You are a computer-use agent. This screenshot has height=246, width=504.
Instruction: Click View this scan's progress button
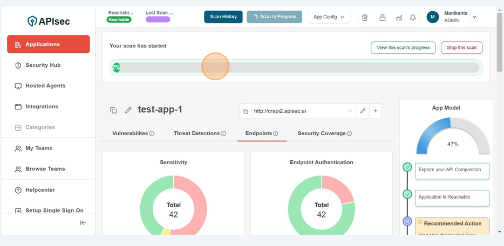pyautogui.click(x=403, y=47)
